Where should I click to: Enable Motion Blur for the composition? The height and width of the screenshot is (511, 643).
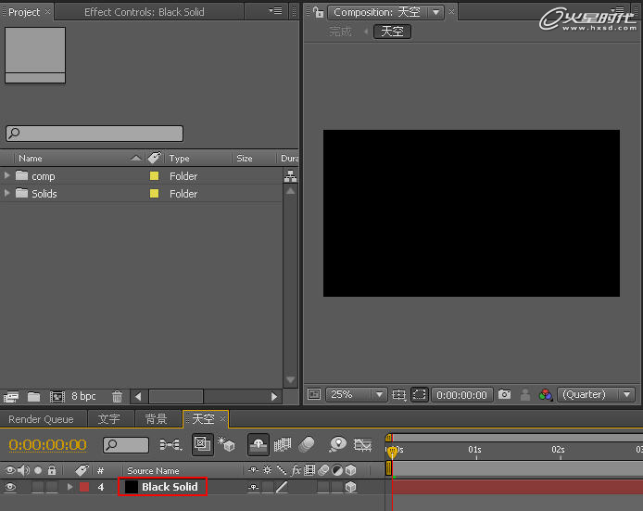307,444
